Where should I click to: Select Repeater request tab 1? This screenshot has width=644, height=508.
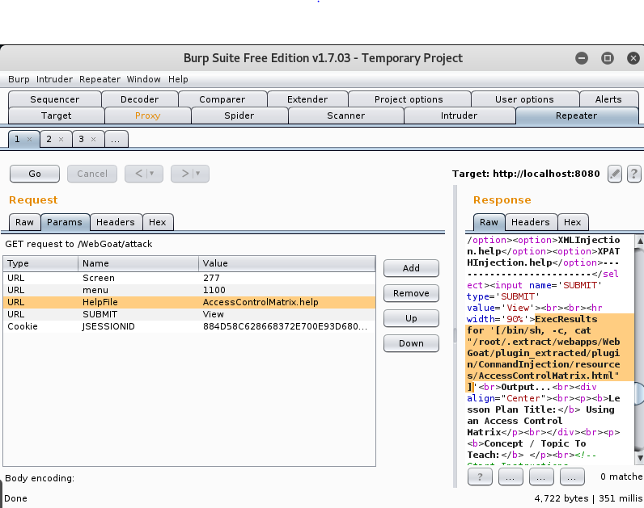pos(17,140)
